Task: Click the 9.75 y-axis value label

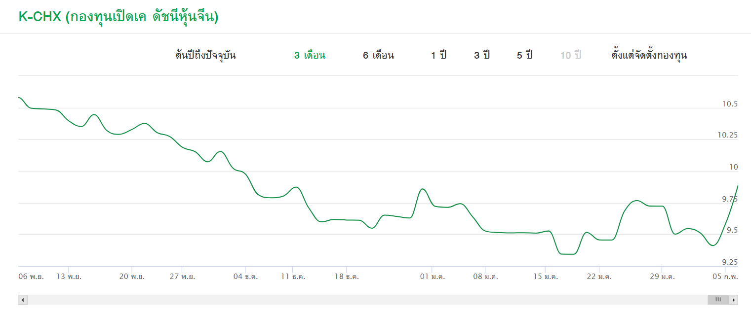Action: coord(730,199)
